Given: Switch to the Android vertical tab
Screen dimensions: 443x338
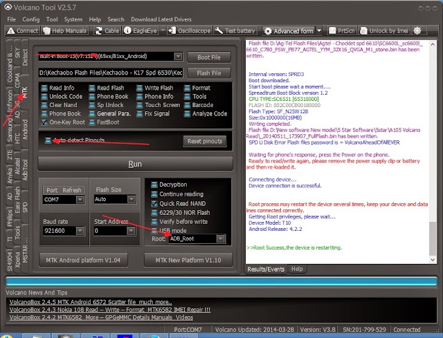Looking at the screenshot, I should (x=25, y=129).
